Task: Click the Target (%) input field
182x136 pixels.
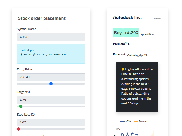Action: pos(51,100)
